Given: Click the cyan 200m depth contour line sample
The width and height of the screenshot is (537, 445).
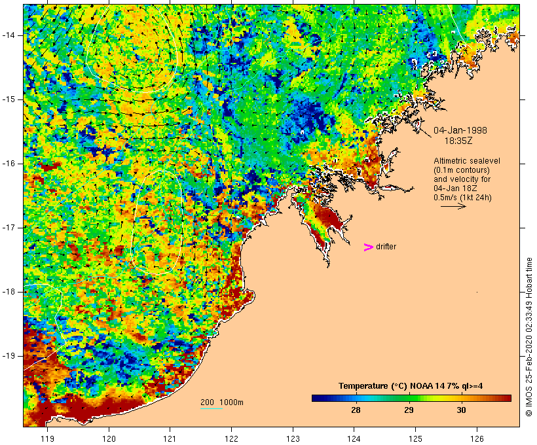Looking at the screenshot, I should 211,408.
